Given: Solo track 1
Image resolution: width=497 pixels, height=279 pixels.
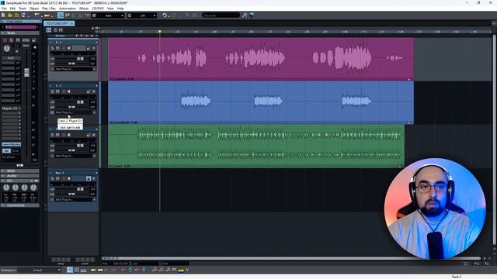Looking at the screenshot, I should pos(52,48).
